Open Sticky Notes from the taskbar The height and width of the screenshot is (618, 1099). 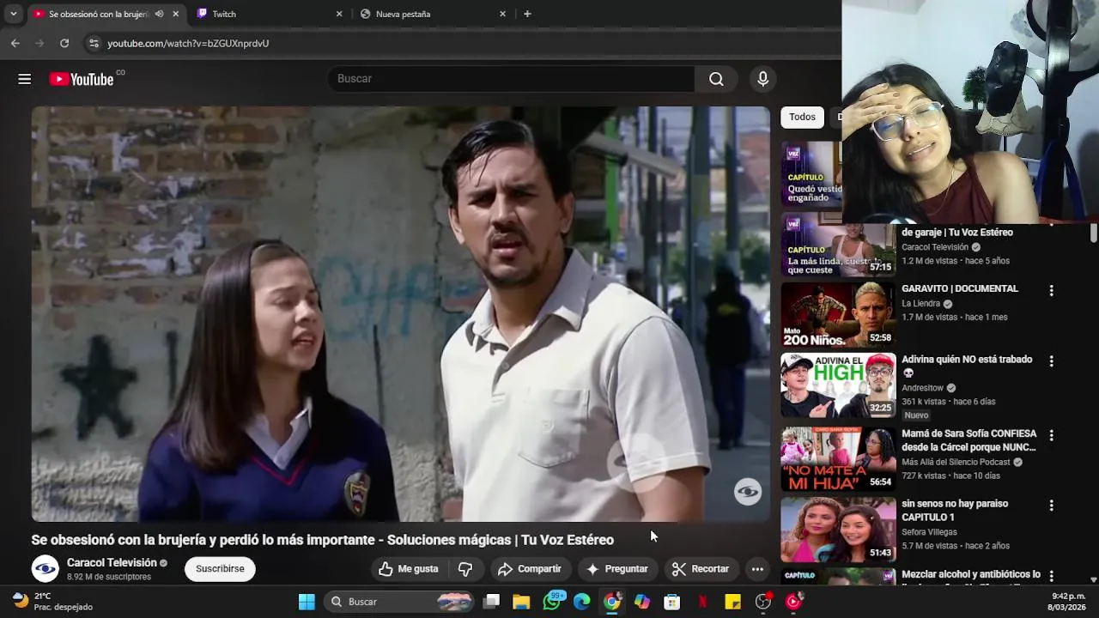pos(732,602)
